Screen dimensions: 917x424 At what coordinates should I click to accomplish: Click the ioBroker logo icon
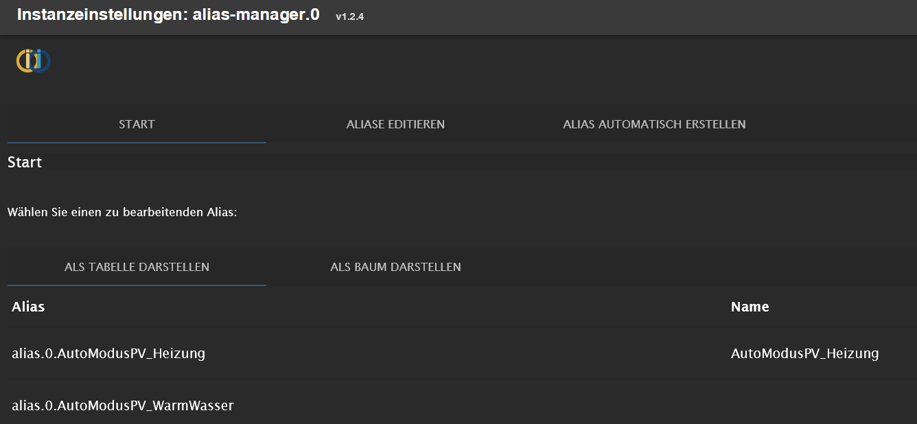pyautogui.click(x=33, y=60)
